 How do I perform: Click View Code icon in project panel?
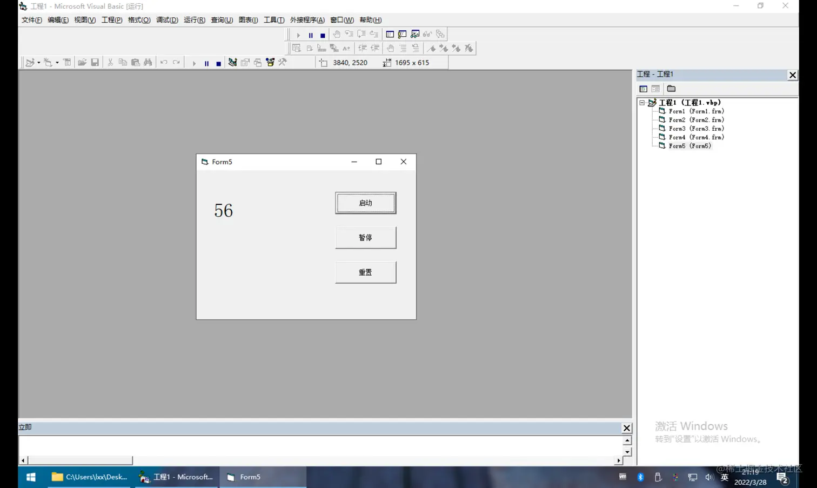point(643,89)
